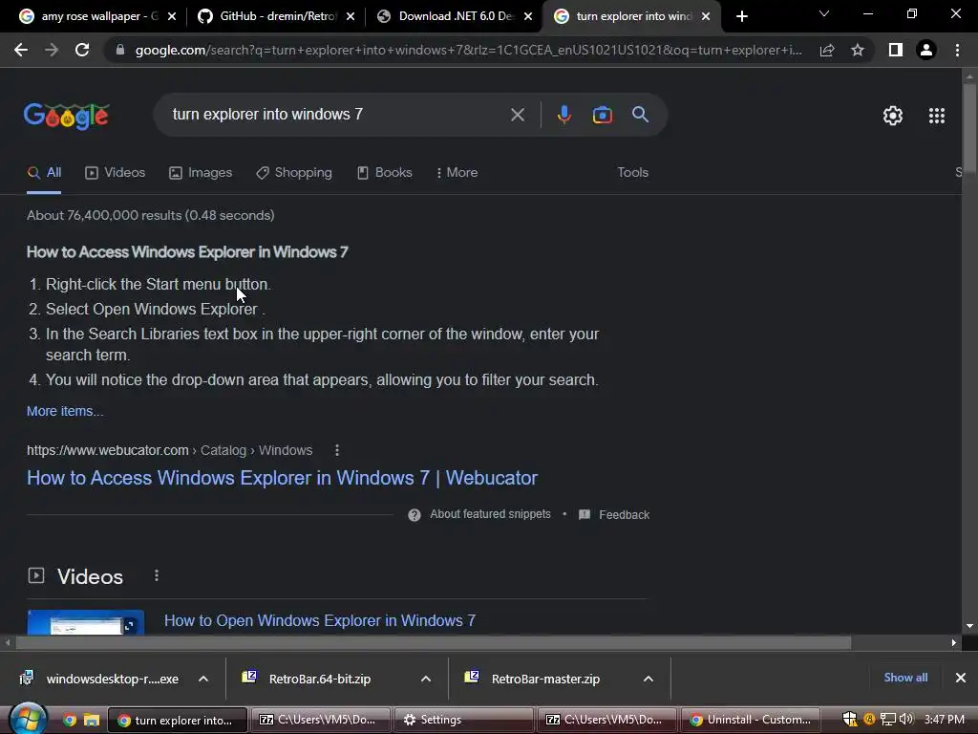Click the security shield tray icon
This screenshot has width=978, height=734.
click(849, 720)
